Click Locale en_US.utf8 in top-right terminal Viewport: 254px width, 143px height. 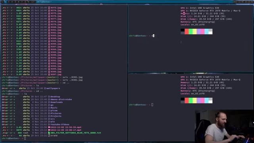[x=192, y=25]
